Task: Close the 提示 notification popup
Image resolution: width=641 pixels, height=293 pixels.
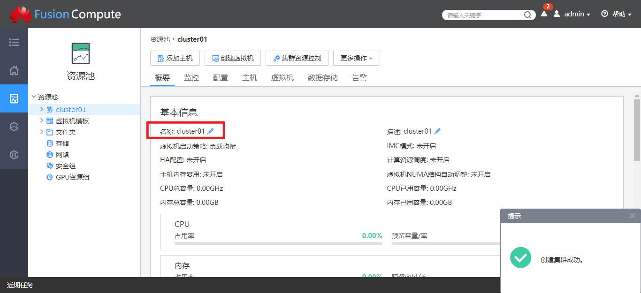Action: tap(633, 216)
